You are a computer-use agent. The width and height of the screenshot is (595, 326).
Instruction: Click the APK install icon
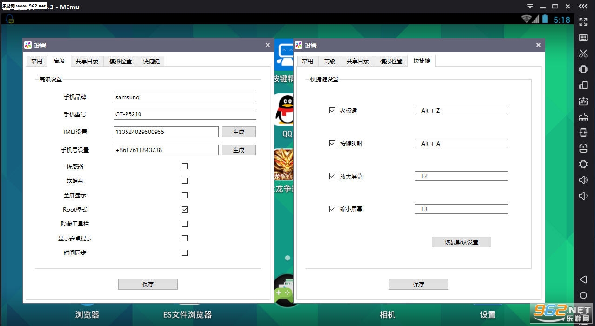(583, 101)
